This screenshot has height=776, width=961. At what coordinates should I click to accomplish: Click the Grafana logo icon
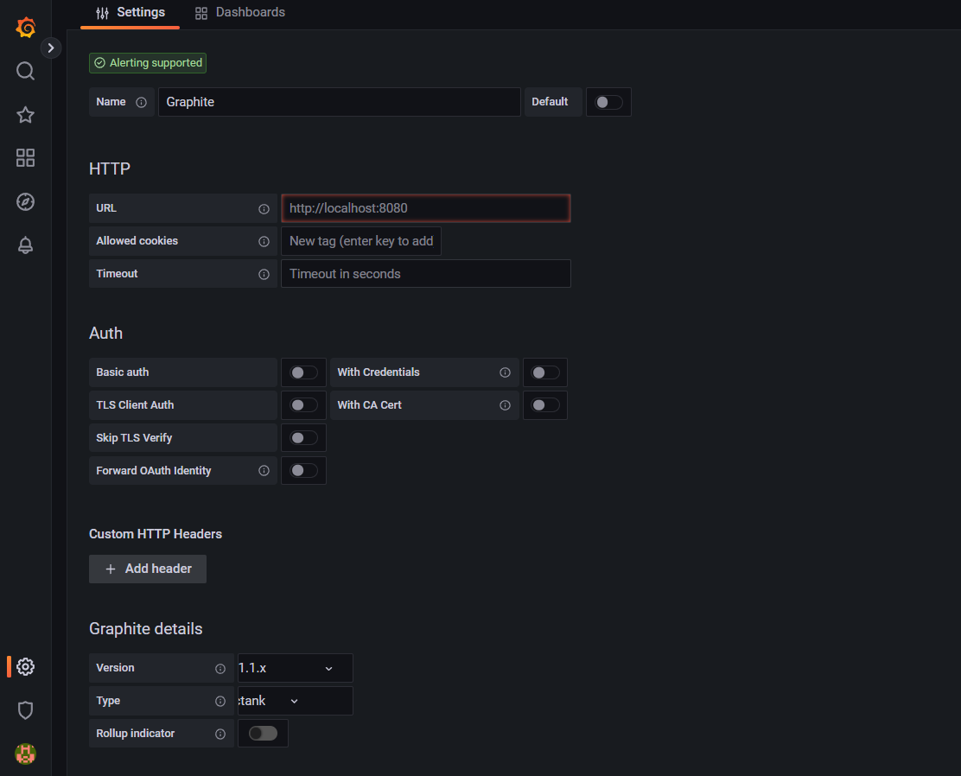point(25,27)
